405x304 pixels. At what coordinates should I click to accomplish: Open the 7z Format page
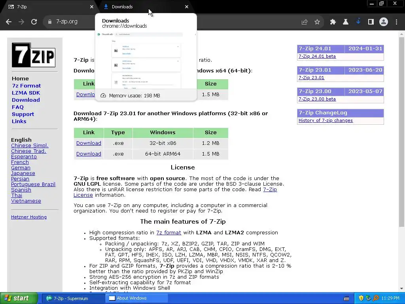click(26, 86)
